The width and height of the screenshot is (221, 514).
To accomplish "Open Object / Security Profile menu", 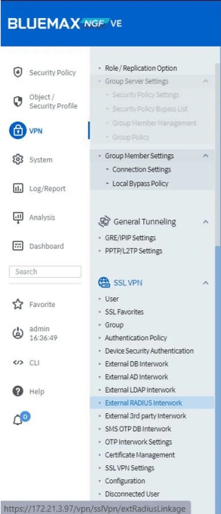I will pos(53,101).
